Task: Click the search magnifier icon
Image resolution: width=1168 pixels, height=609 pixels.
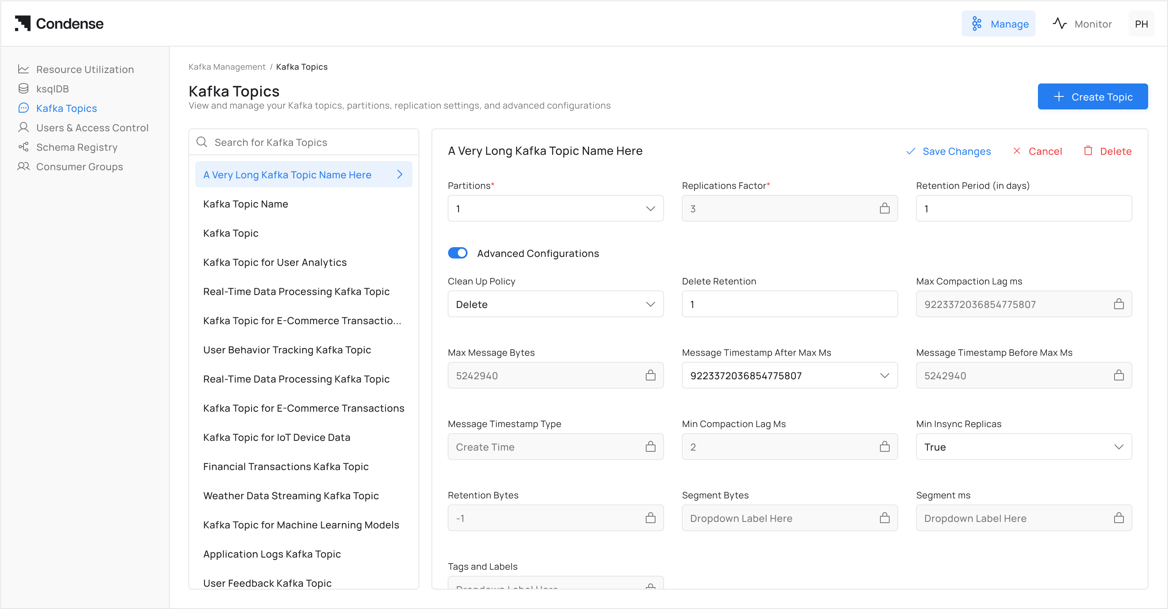Action: 202,142
